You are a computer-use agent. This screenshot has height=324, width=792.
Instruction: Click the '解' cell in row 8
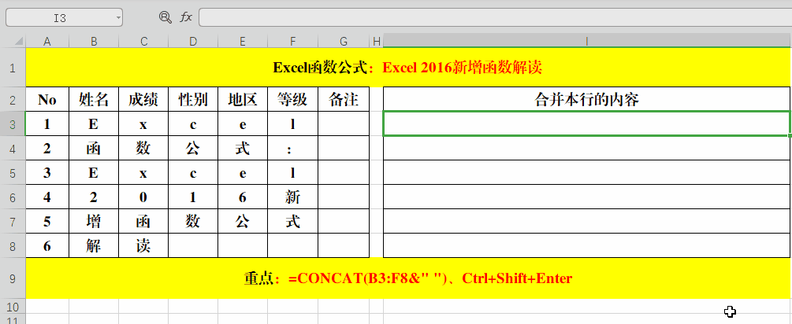tap(94, 246)
